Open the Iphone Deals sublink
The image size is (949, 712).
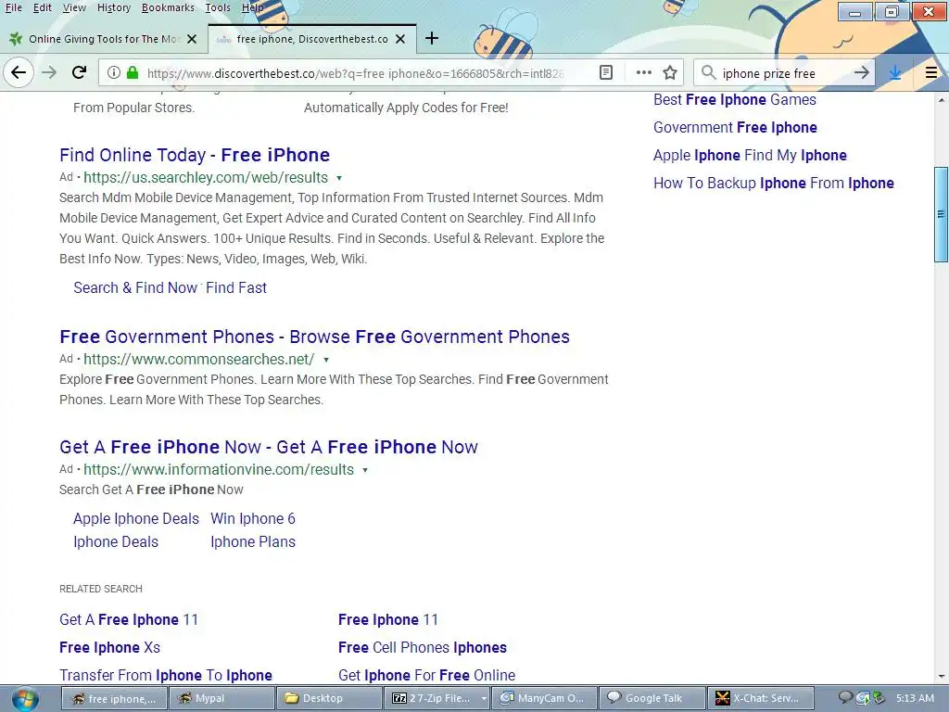pos(116,541)
